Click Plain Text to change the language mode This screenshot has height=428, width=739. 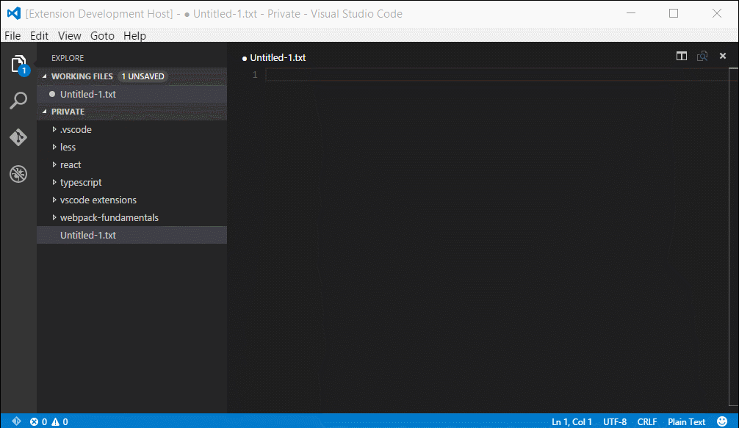[x=686, y=421]
